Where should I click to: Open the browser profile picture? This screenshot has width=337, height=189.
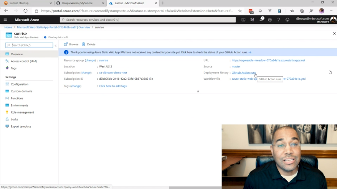[x=322, y=11]
